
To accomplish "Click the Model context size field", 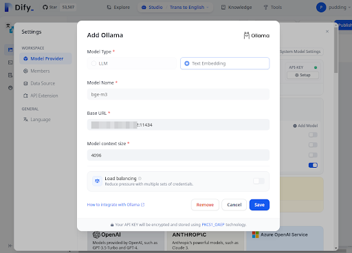I will (178, 155).
